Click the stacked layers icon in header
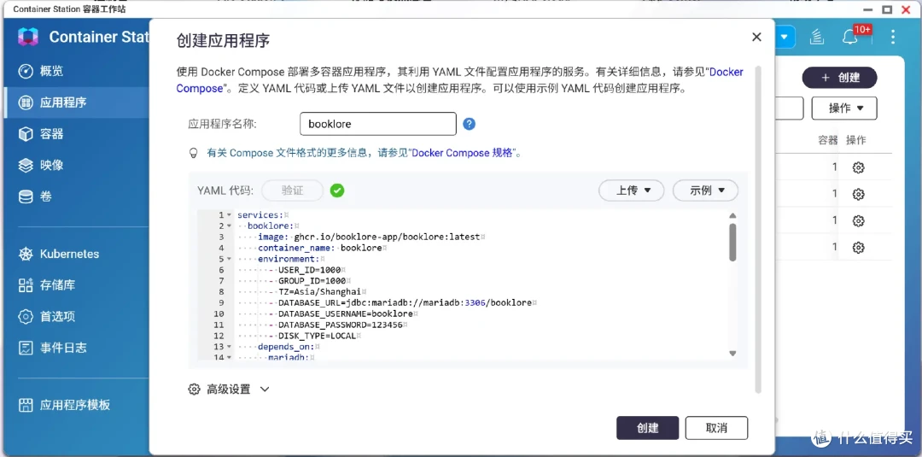The image size is (922, 457). pyautogui.click(x=817, y=37)
